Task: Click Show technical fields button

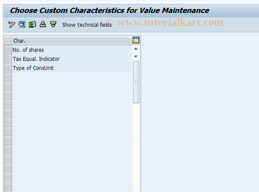Action: click(x=87, y=25)
